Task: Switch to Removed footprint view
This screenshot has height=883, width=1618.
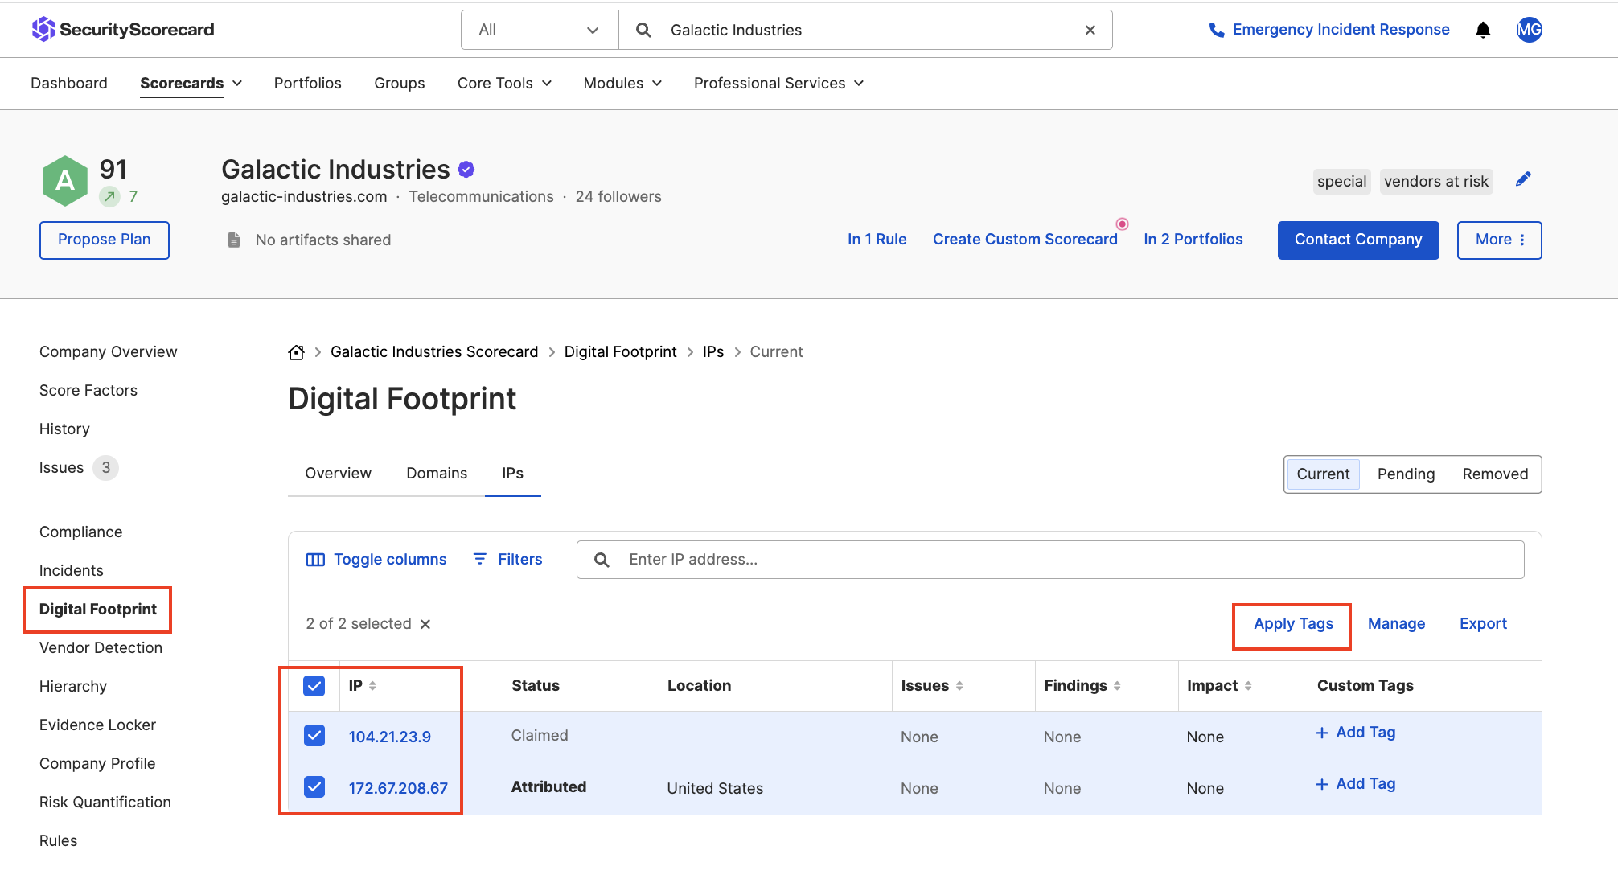Action: (x=1495, y=474)
